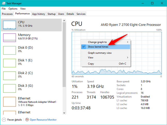Click the Resource Monitor gauge icon

click(27, 120)
